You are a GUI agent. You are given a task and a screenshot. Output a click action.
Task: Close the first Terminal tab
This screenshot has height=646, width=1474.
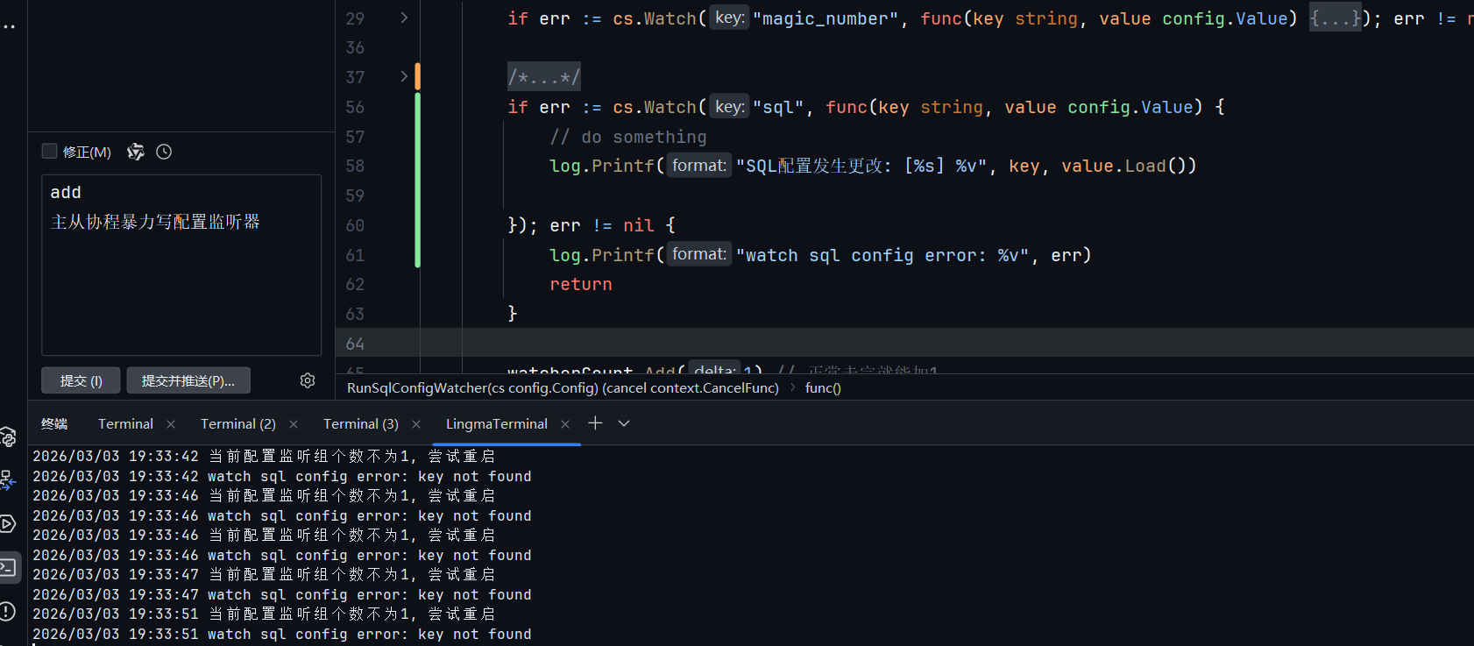point(171,424)
